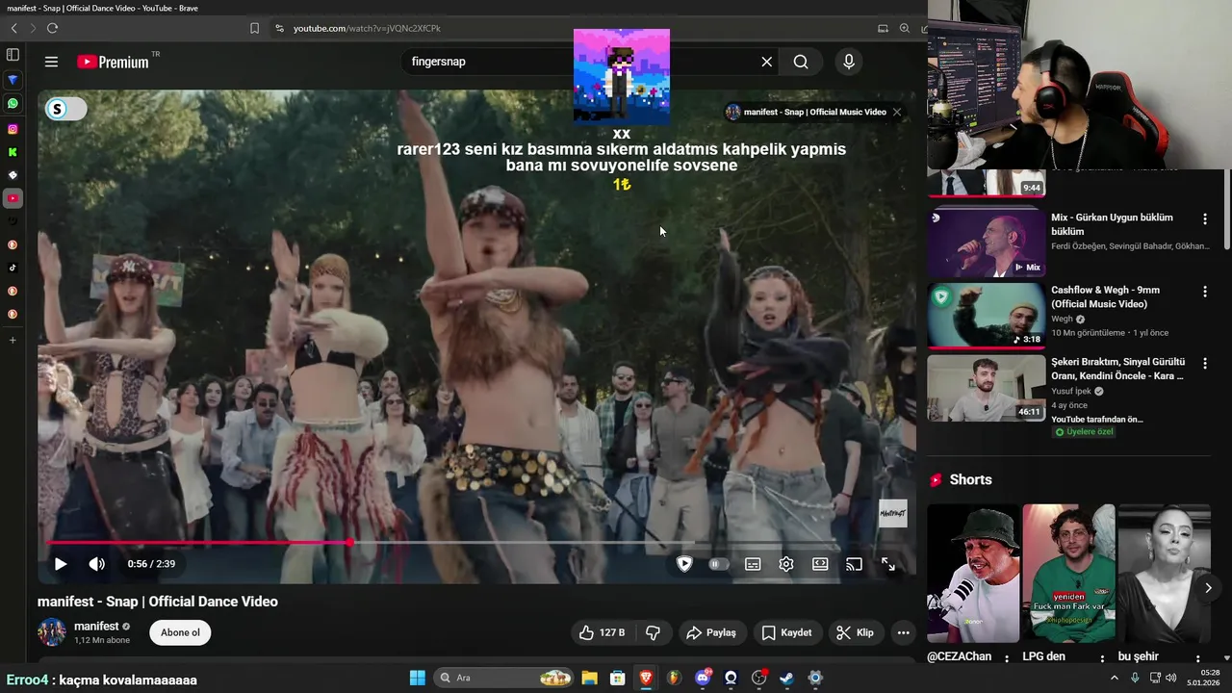Share the video with Paylaş
1232x693 pixels.
710,632
